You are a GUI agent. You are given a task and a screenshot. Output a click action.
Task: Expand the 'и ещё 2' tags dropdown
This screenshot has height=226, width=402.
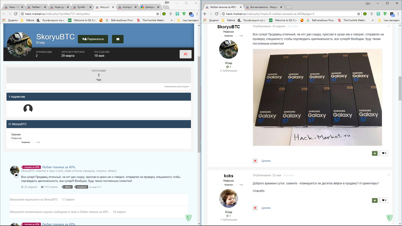coord(95,187)
